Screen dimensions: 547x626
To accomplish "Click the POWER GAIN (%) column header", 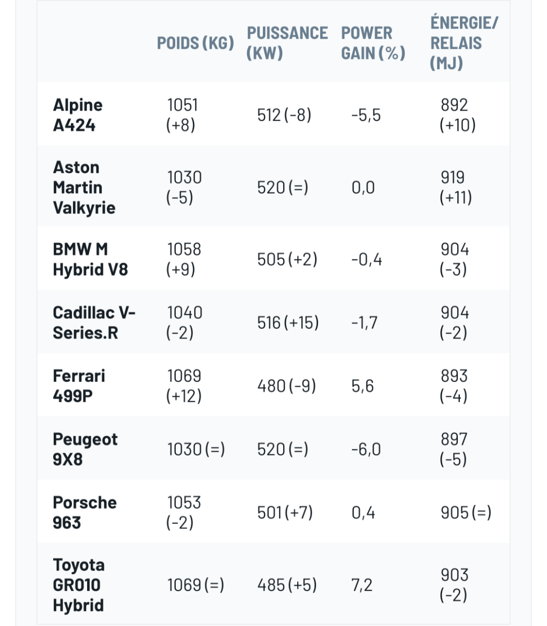I will (373, 43).
